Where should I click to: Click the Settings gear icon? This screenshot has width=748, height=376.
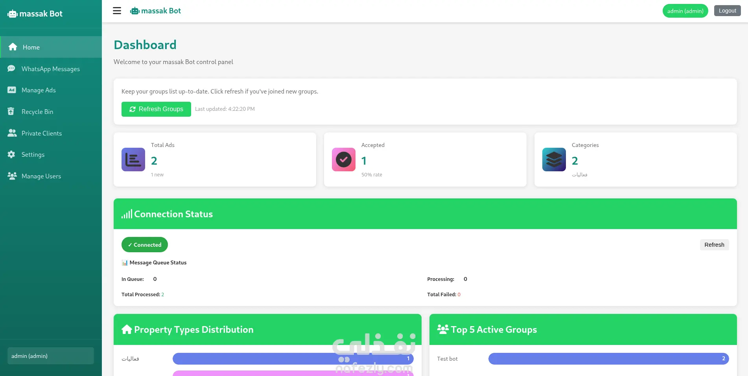pos(11,154)
